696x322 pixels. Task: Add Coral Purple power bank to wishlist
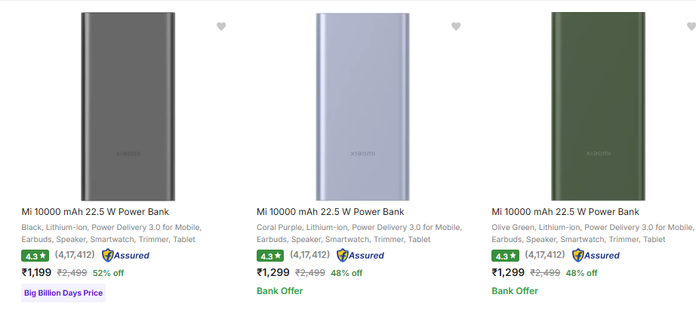click(456, 26)
